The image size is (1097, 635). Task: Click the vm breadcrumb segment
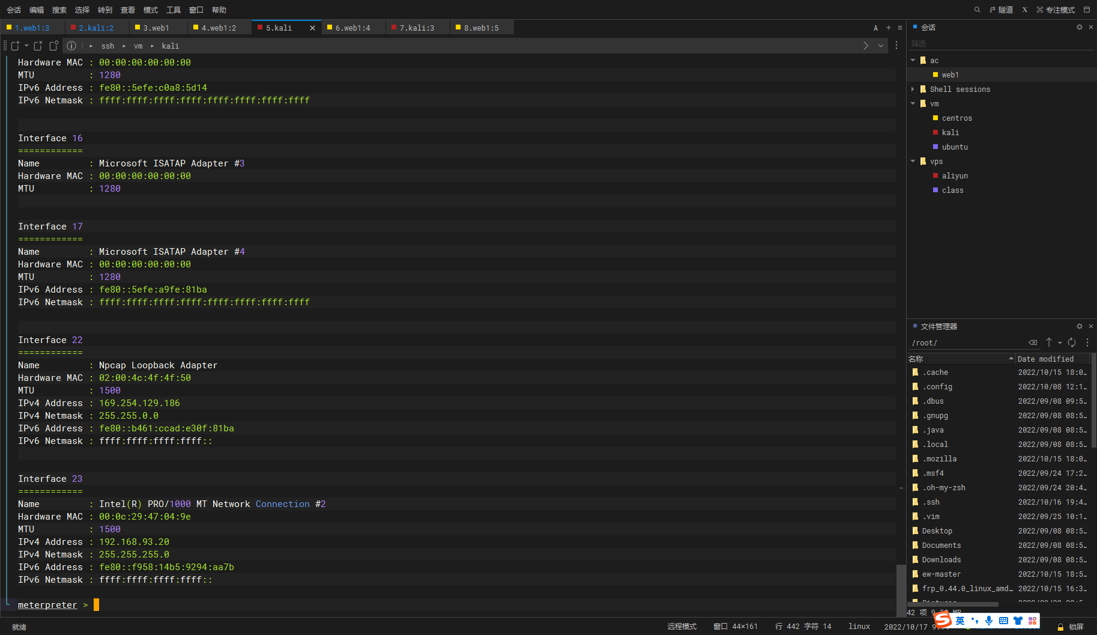[x=138, y=46]
